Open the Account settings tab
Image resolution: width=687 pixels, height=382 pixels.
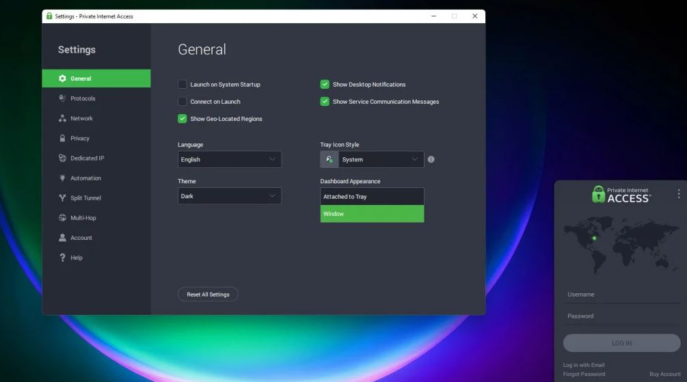coord(96,237)
